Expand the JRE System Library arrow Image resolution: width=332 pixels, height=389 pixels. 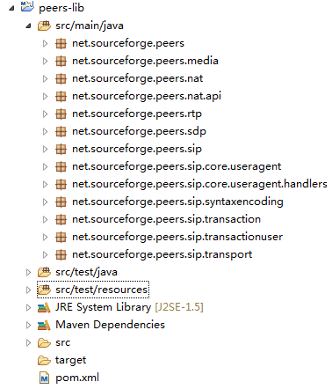pos(28,308)
